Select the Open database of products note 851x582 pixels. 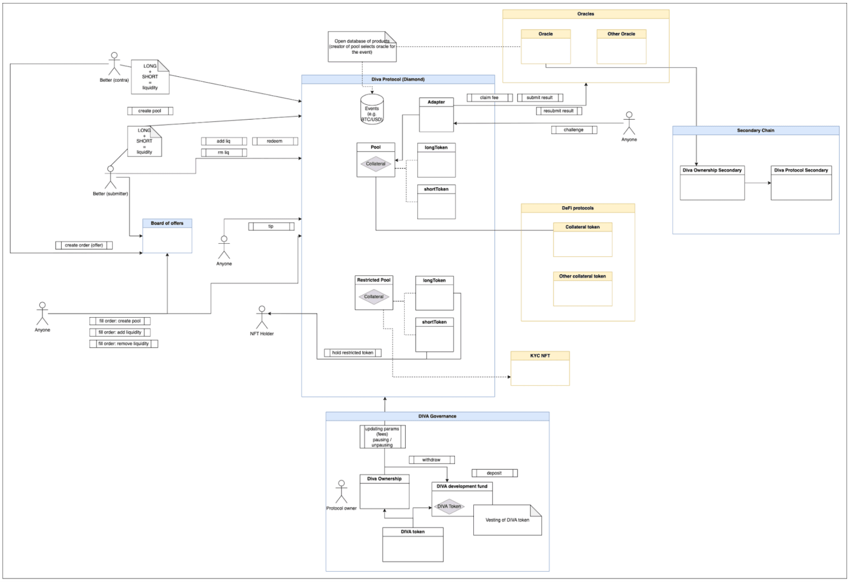point(362,47)
